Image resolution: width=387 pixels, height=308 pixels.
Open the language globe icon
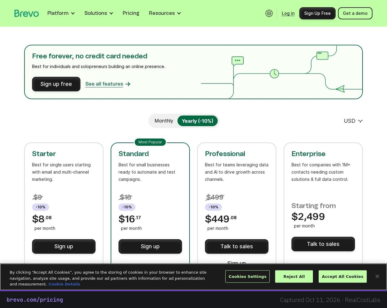(x=269, y=13)
